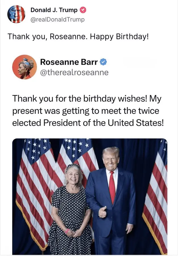Open the Roseanne Barr display name
178x256 pixels.
click(69, 62)
